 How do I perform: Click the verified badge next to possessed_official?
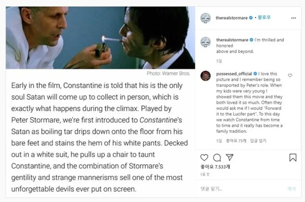(x=255, y=74)
